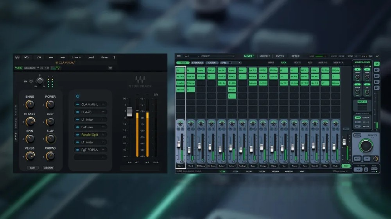Bypass the PuigTec EQP1A plugin slot

(77, 150)
